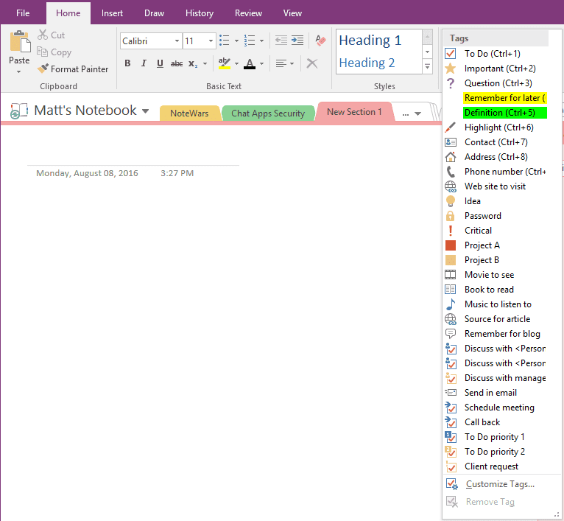
Task: Toggle underline formatting
Action: (x=160, y=63)
